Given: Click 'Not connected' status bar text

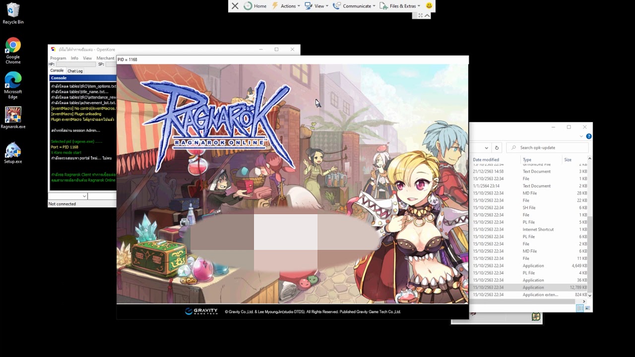Looking at the screenshot, I should click(62, 204).
